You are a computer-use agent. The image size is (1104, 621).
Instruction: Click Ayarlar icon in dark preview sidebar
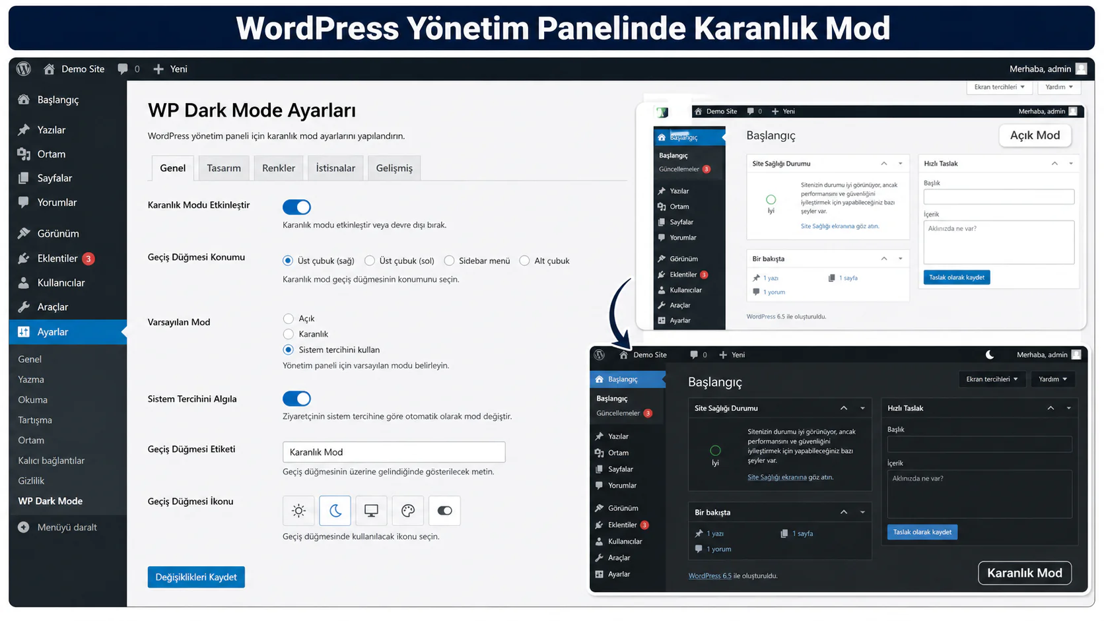tap(600, 574)
